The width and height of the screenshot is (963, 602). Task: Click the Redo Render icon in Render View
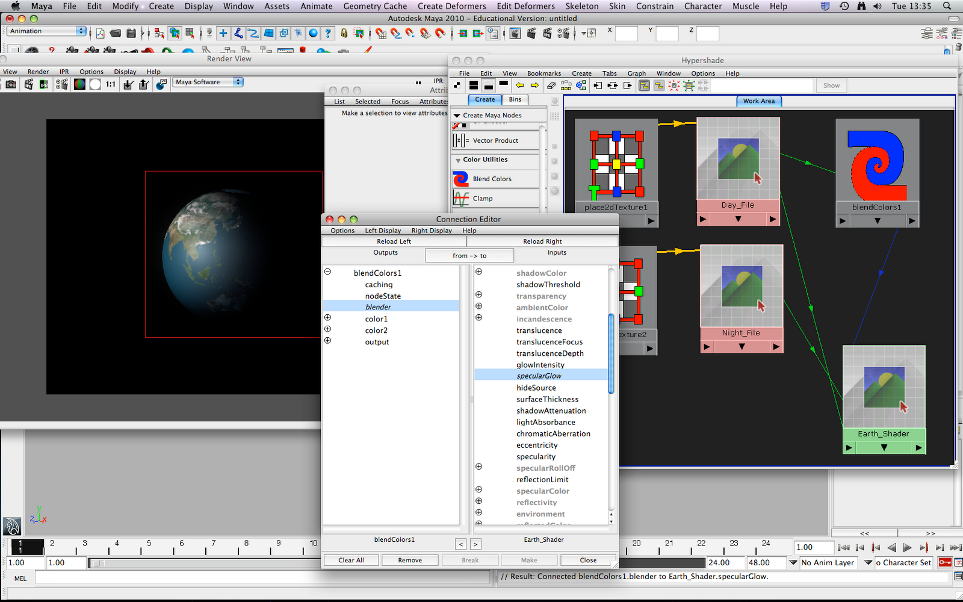62,84
